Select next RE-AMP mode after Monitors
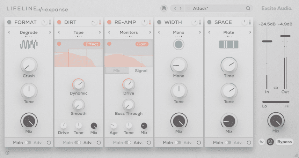Viewport: 299px width, 158px height. 150,32
